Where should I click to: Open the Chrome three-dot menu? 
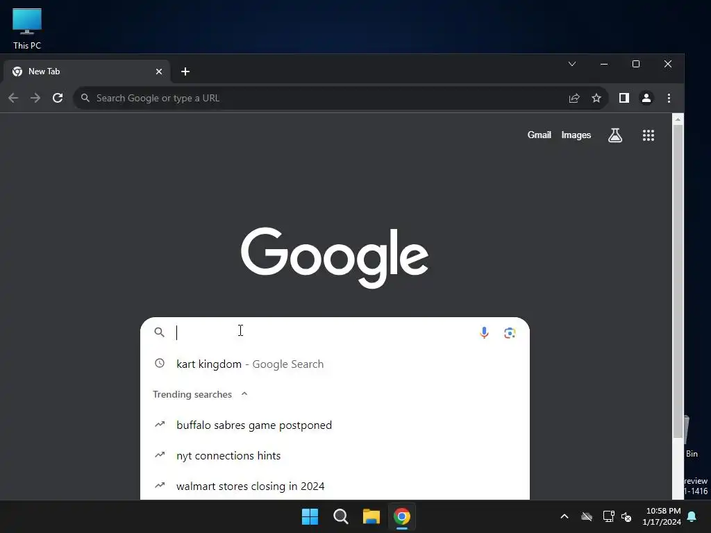pos(669,98)
